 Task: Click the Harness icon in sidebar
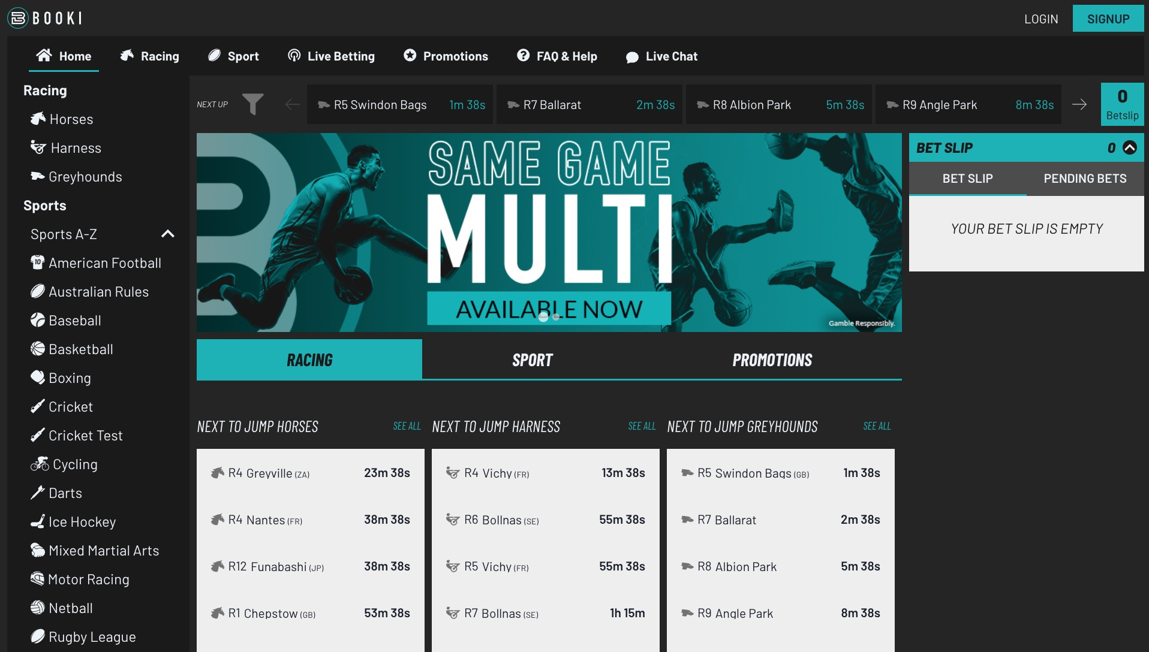coord(38,147)
